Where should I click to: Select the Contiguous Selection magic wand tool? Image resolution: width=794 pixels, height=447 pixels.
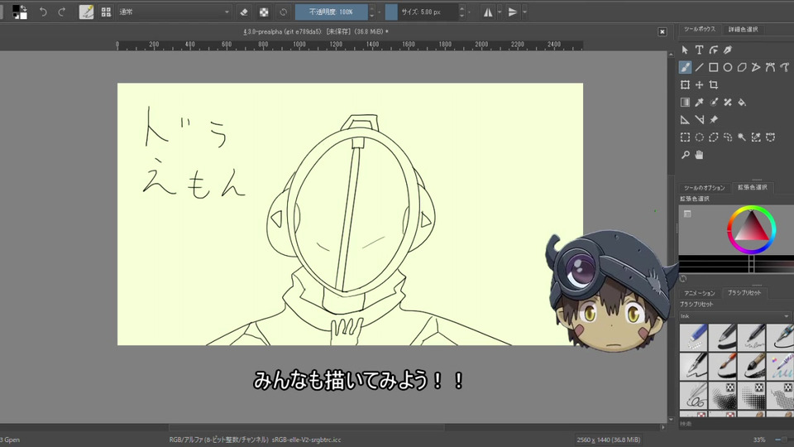pos(742,137)
